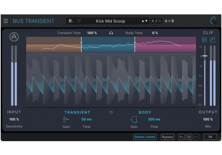Click the undo arrow icon
The width and height of the screenshot is (222, 155).
coord(182,137)
